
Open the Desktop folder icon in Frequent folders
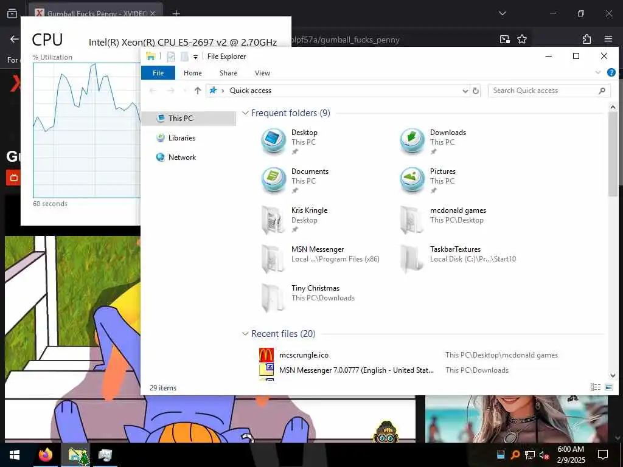[x=273, y=141]
